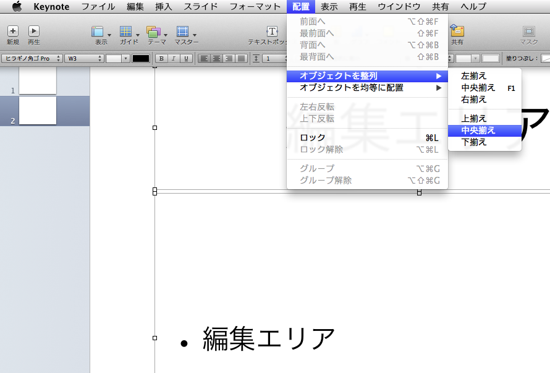The height and width of the screenshot is (373, 550).
Task: Expand オブジェクトを均等に配置 submenu
Action: (x=367, y=88)
